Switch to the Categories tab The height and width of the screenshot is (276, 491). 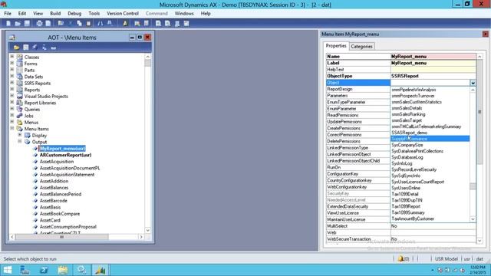tap(361, 46)
